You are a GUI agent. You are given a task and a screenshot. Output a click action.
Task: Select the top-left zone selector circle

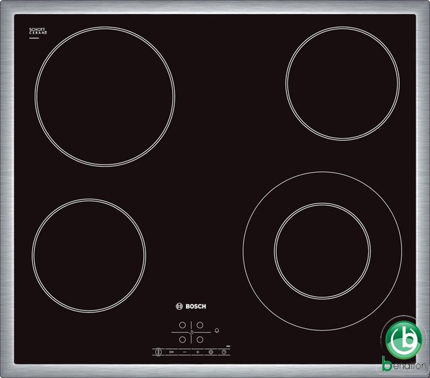click(x=182, y=326)
